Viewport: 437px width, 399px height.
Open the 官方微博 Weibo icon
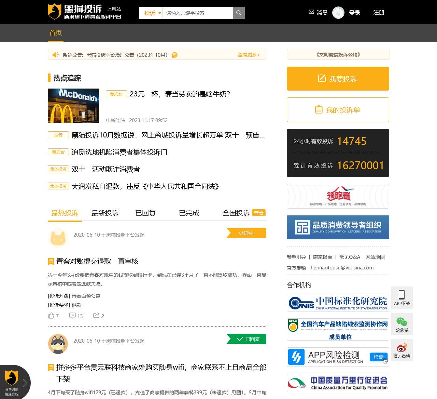(402, 348)
